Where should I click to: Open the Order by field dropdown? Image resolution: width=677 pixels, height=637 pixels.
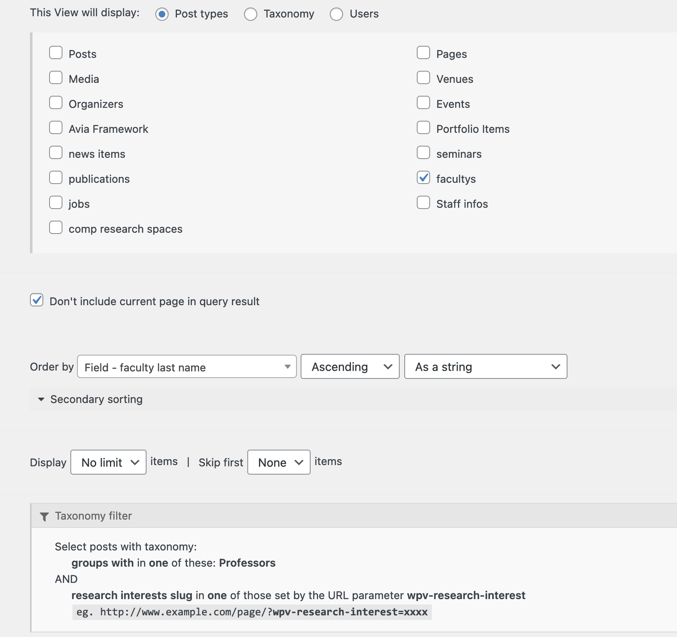[187, 366]
